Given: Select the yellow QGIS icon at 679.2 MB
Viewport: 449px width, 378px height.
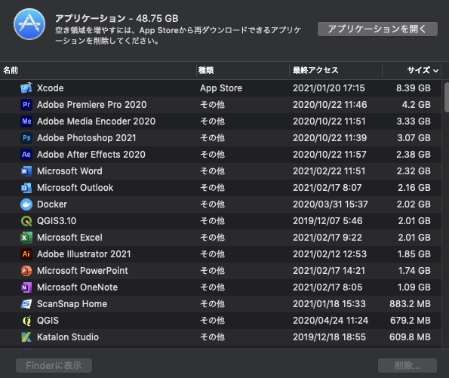Looking at the screenshot, I should (x=26, y=321).
